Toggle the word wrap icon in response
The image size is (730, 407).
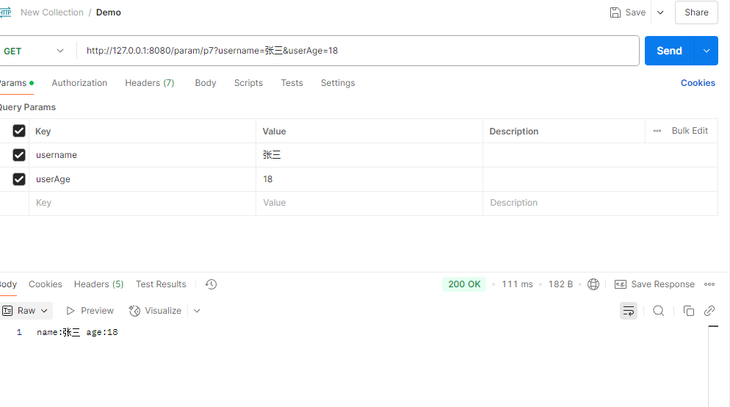point(629,311)
